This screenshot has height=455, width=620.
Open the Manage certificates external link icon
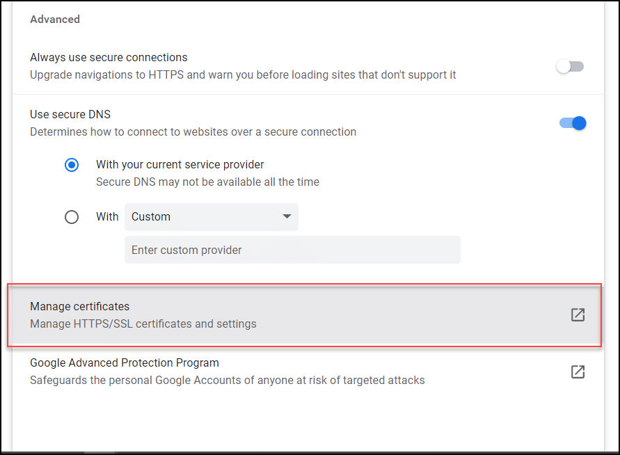pyautogui.click(x=578, y=314)
